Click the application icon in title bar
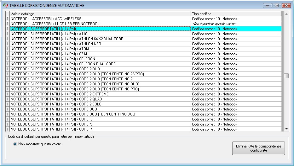The width and height of the screenshot is (294, 166). (x=5, y=5)
